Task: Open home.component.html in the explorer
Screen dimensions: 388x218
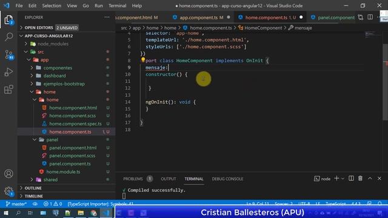Action: pos(73,108)
